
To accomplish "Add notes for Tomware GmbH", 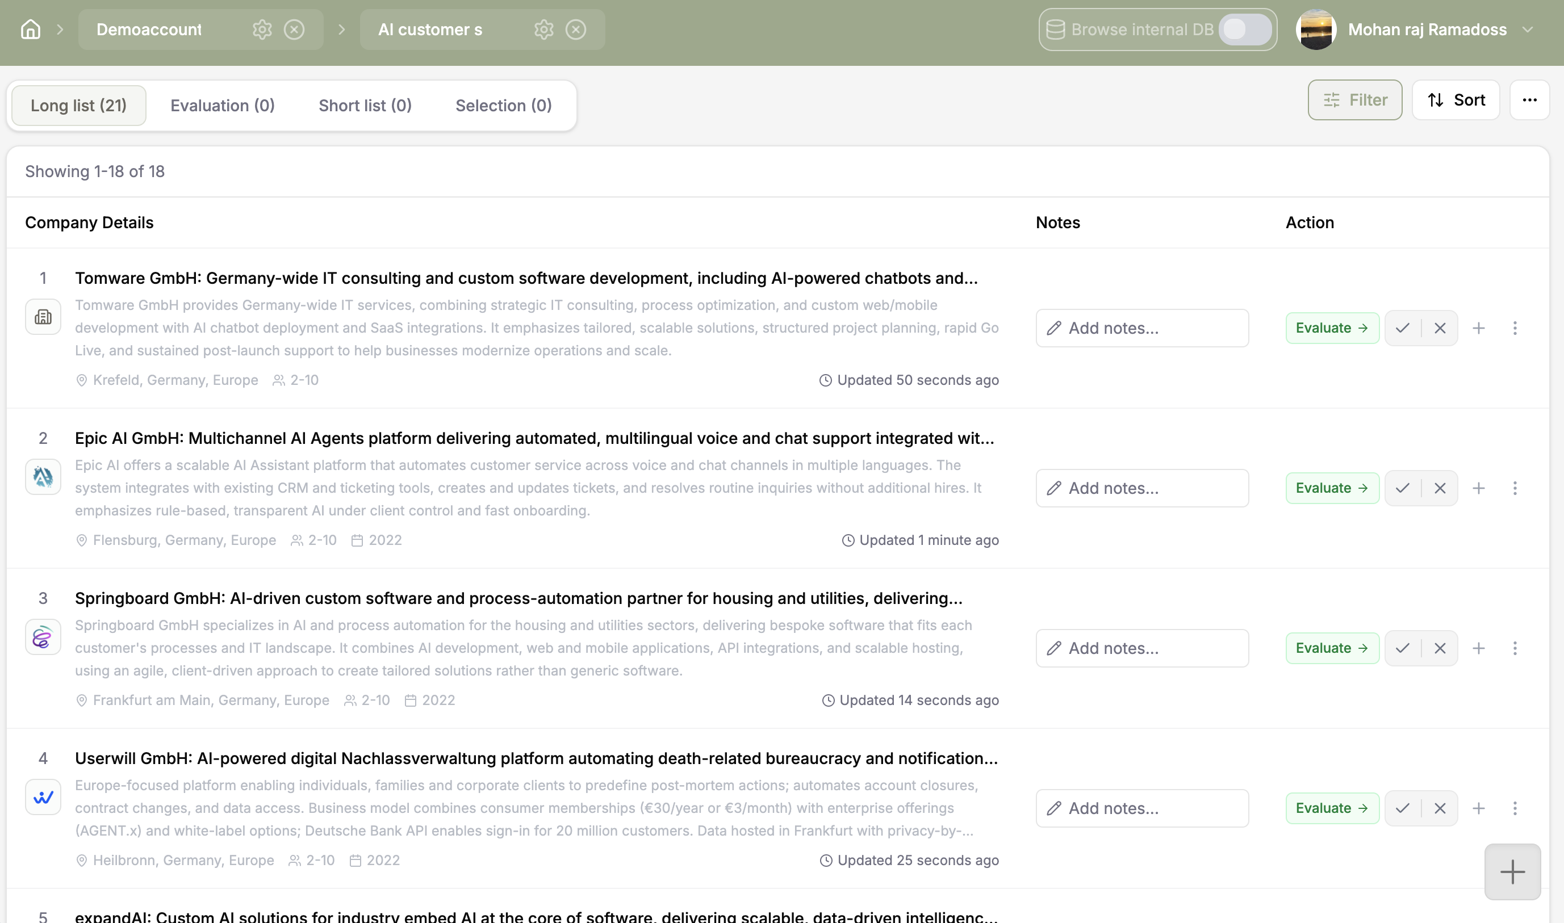I will pyautogui.click(x=1142, y=328).
